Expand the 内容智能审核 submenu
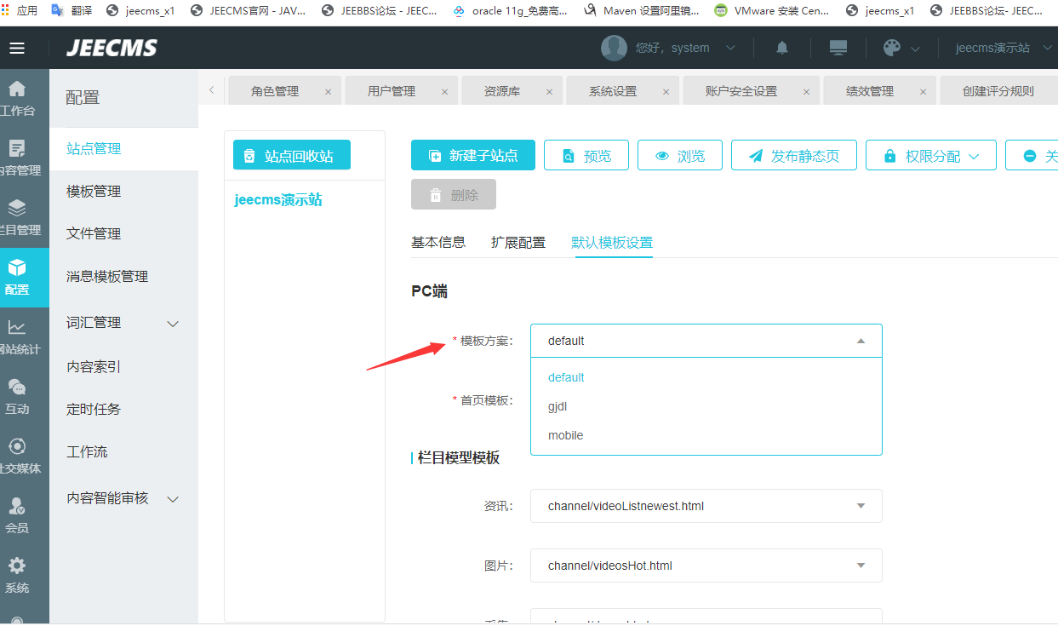Viewport: 1058px width, 626px height. point(173,499)
